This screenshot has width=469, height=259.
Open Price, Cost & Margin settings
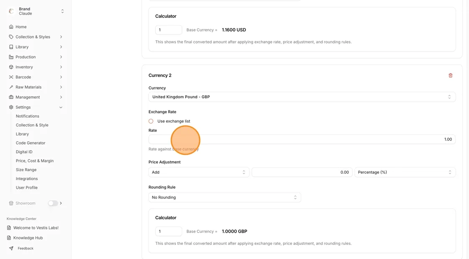pos(35,161)
